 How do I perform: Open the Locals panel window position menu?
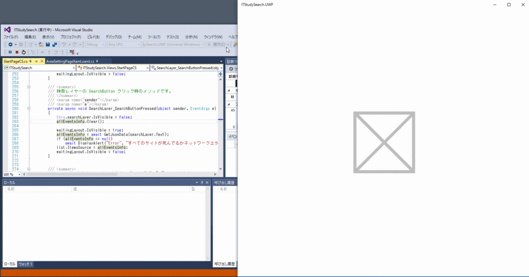[197, 182]
